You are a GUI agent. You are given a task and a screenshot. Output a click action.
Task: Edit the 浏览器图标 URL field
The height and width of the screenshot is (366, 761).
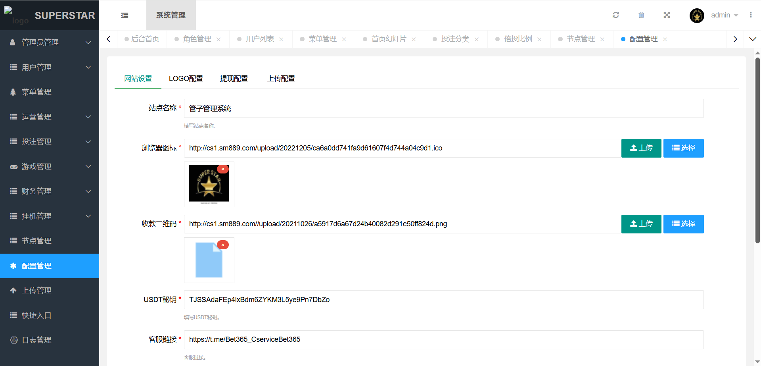click(403, 148)
